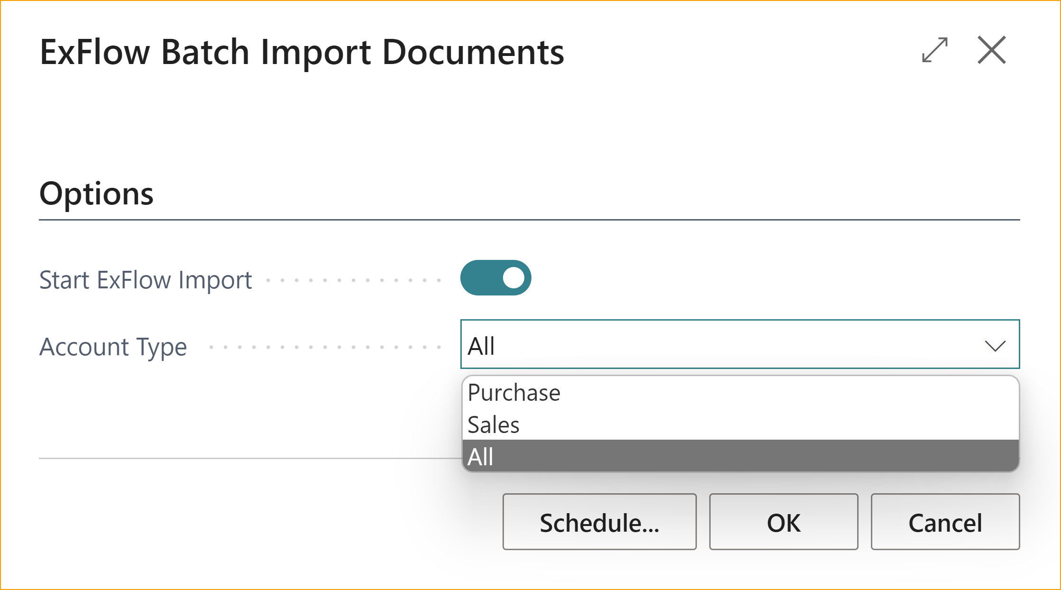1061x590 pixels.
Task: Cancel the batch import
Action: pyautogui.click(x=945, y=522)
